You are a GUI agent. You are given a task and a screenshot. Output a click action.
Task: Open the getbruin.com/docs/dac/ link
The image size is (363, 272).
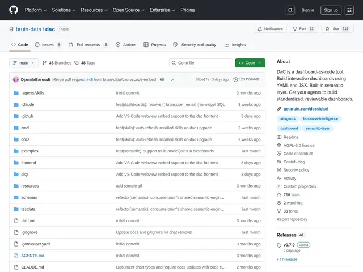coord(306,109)
